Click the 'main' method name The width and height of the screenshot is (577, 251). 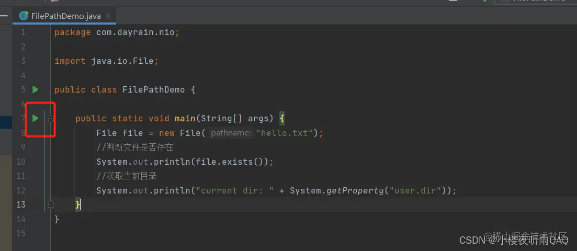pos(185,119)
